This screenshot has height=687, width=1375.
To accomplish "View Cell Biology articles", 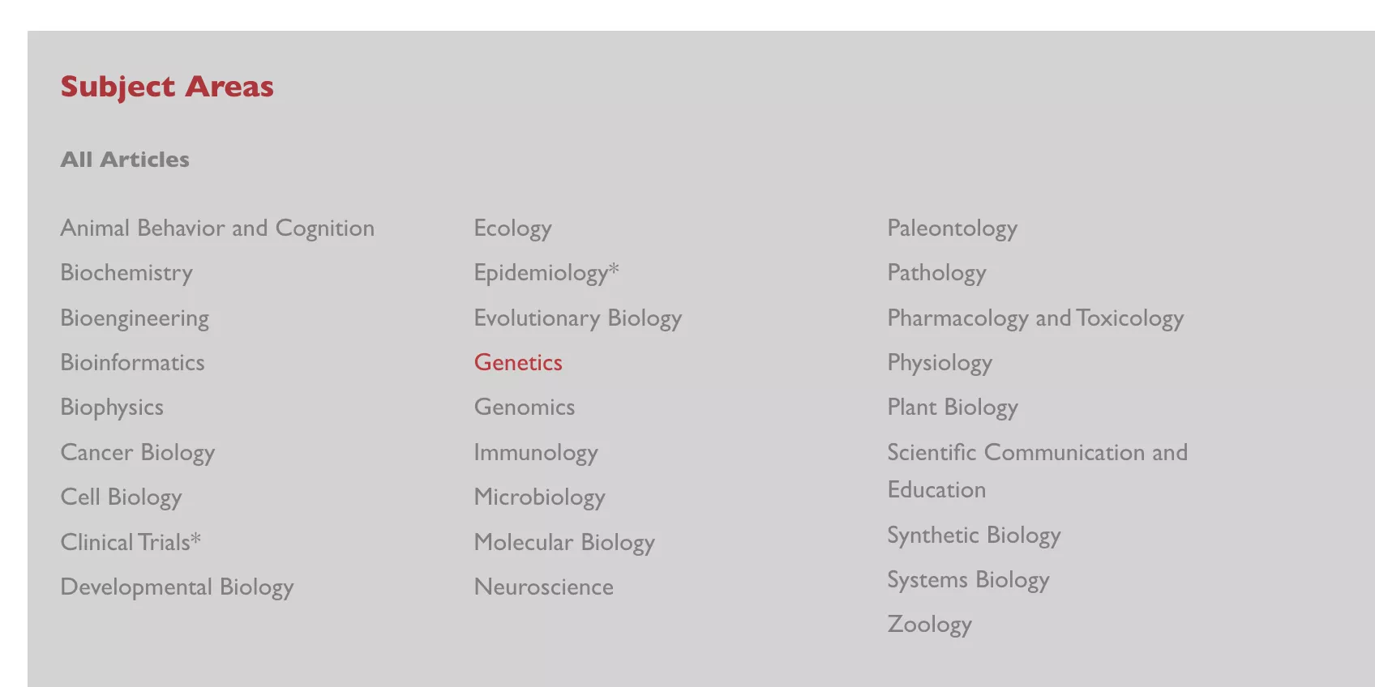I will (122, 497).
